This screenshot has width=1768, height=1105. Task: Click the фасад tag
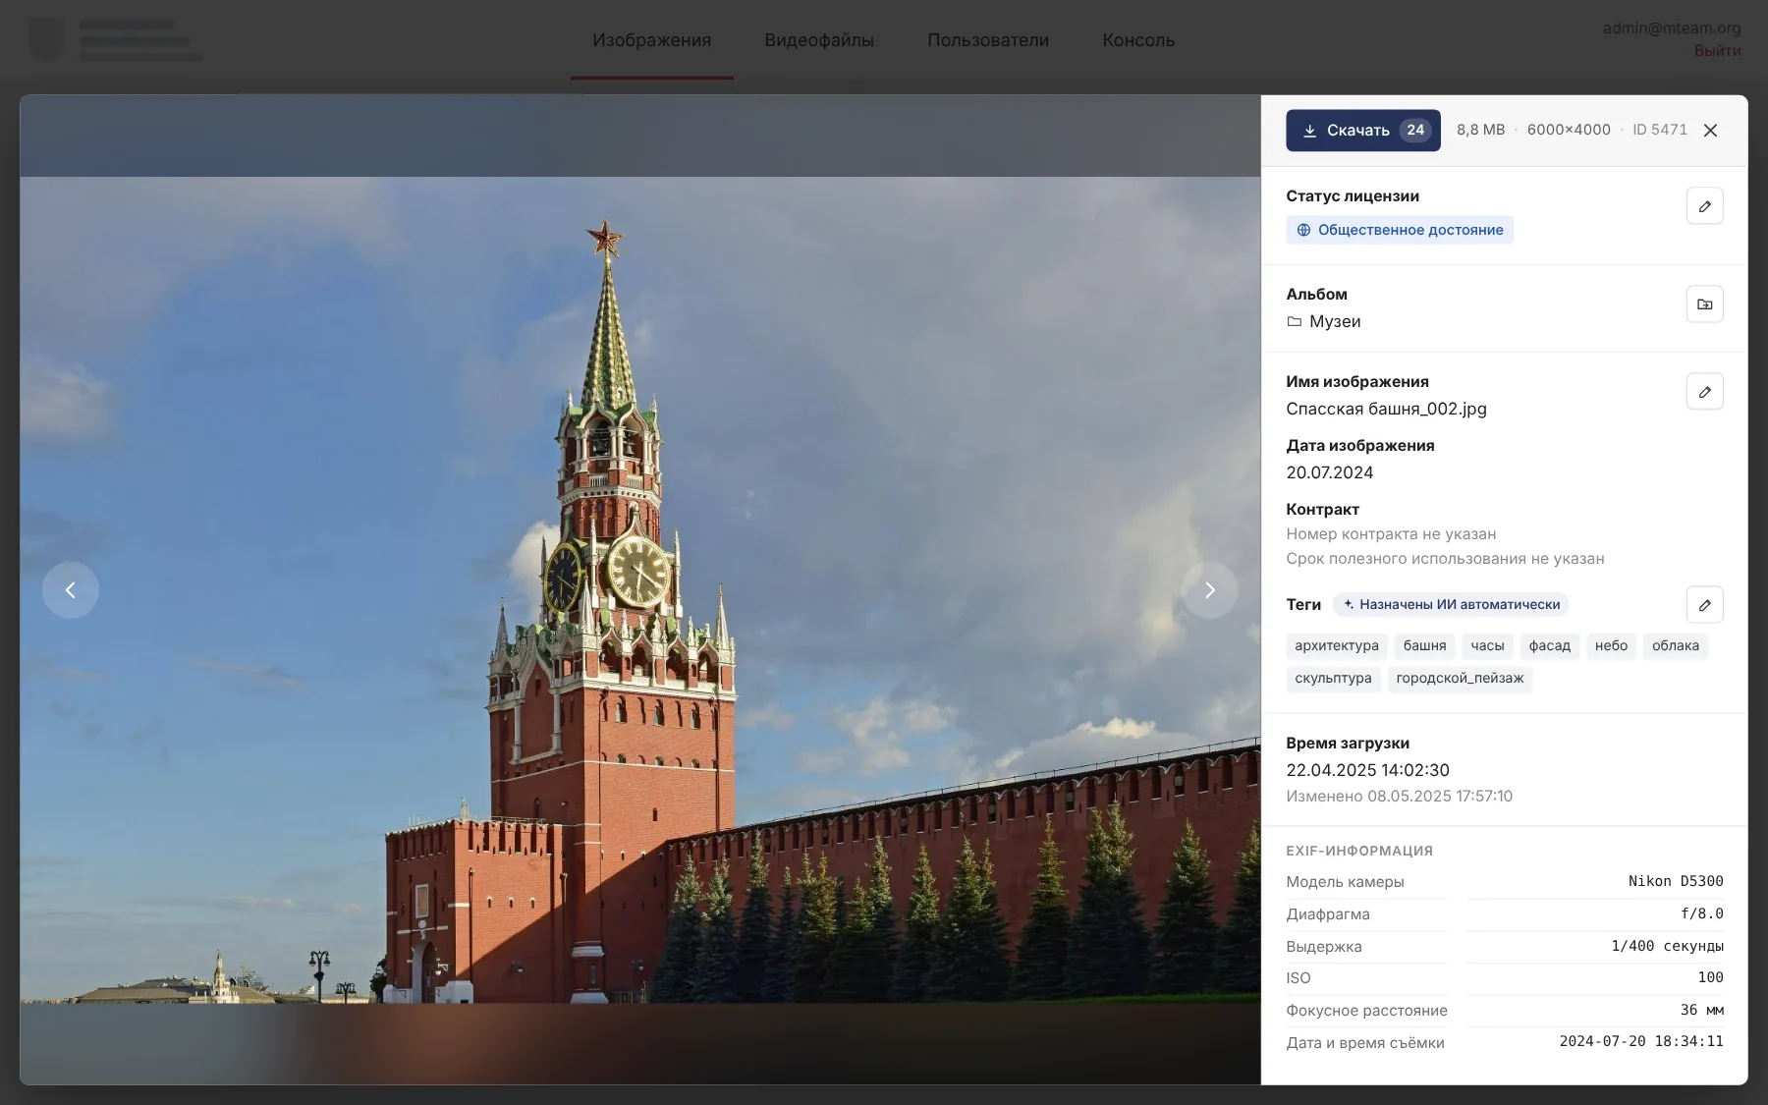point(1549,646)
